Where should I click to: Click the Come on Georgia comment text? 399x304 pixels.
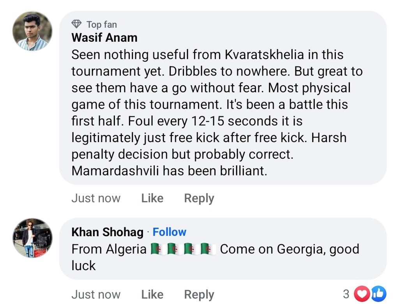tap(289, 249)
